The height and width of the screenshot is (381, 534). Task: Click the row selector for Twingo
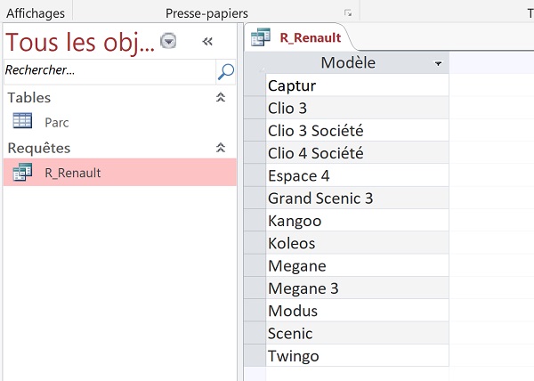[x=255, y=355]
